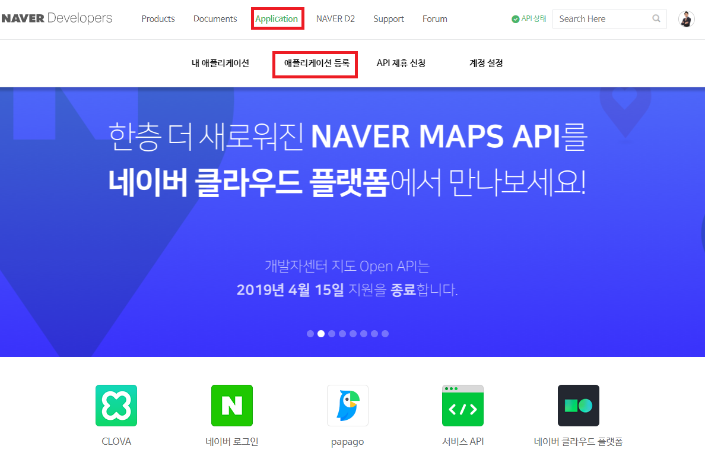Open 내 애플리케이션 (My Applications)
The width and height of the screenshot is (705, 459).
point(221,63)
